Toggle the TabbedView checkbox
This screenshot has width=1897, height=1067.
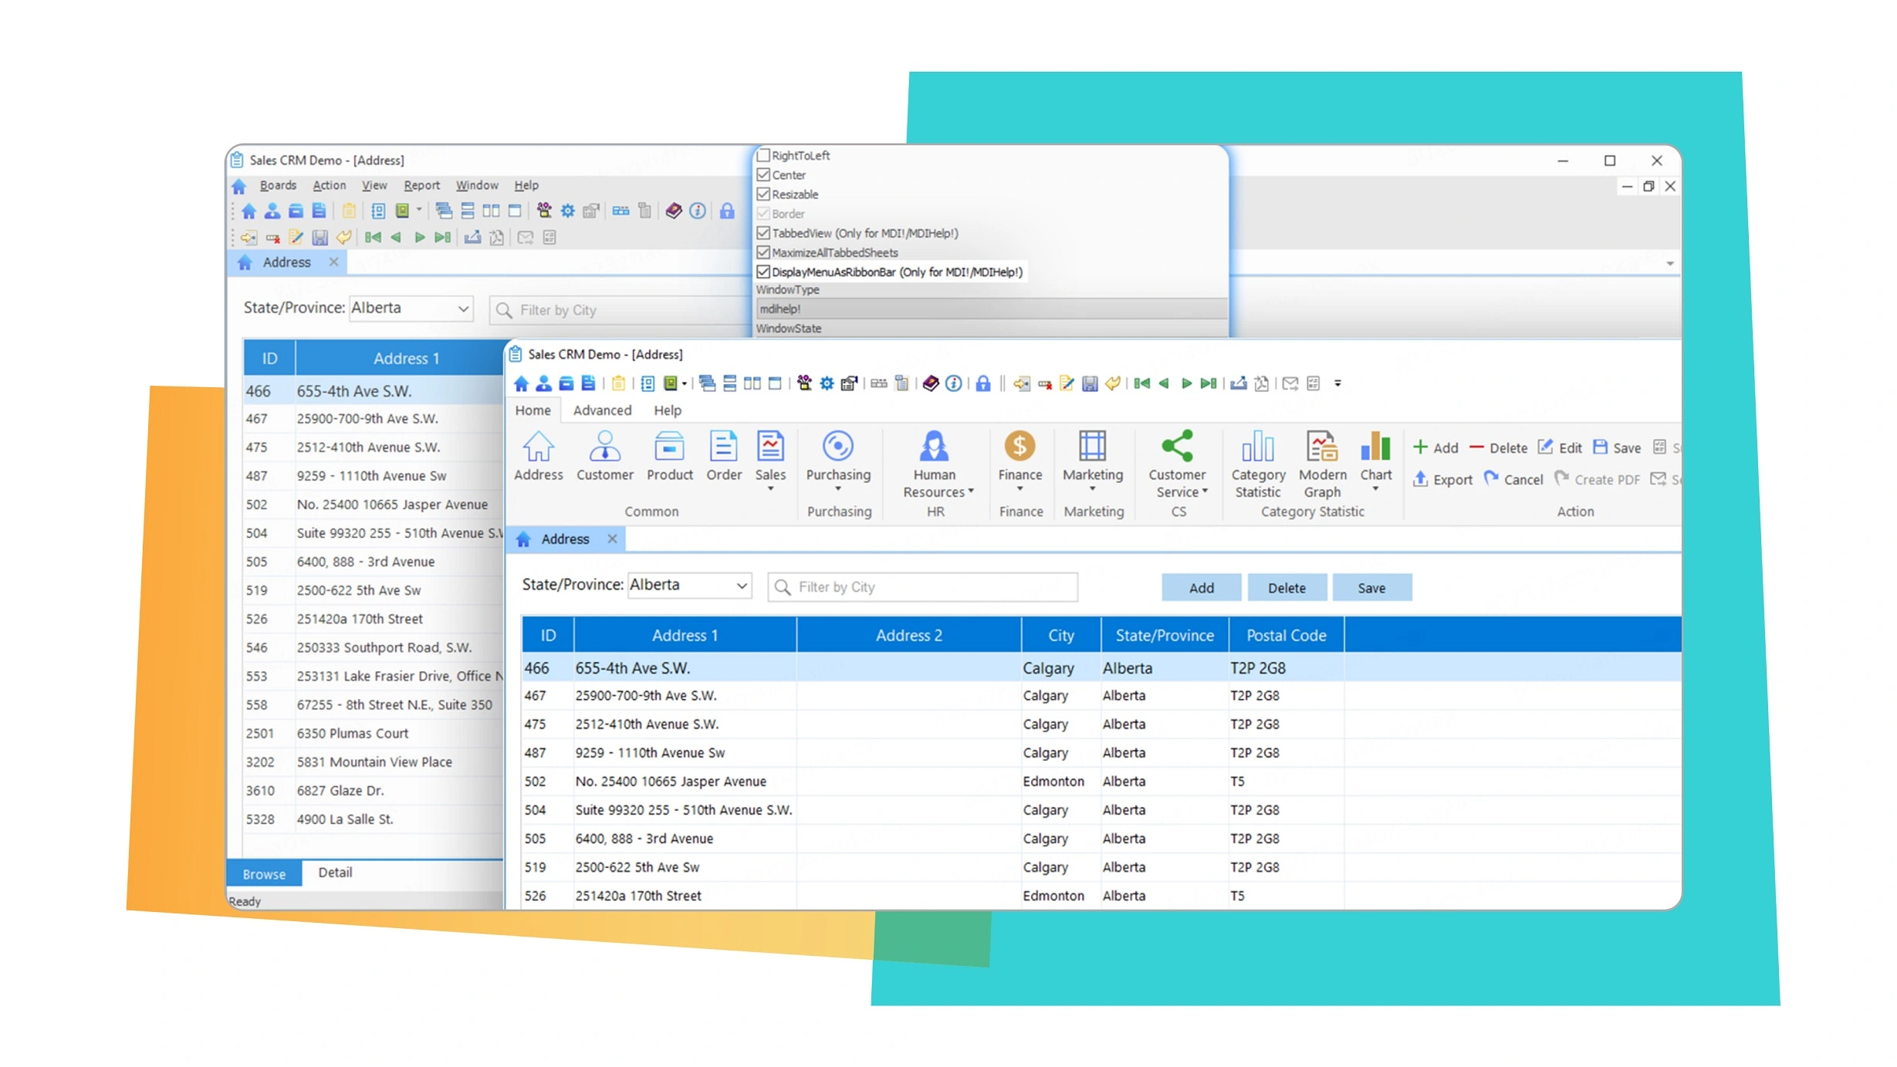click(763, 232)
